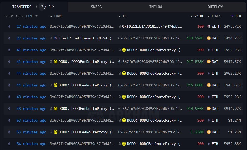Click the 1inch Settlement logo icon

pyautogui.click(x=55, y=38)
